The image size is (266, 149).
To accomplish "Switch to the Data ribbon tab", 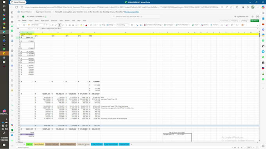I will click(61, 21).
